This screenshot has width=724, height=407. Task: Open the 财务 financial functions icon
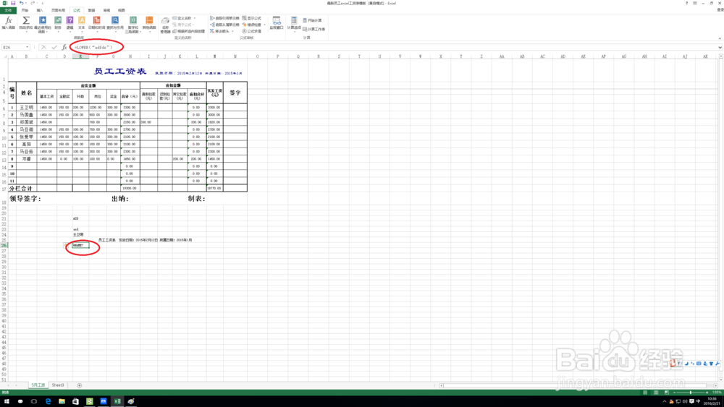pos(58,23)
